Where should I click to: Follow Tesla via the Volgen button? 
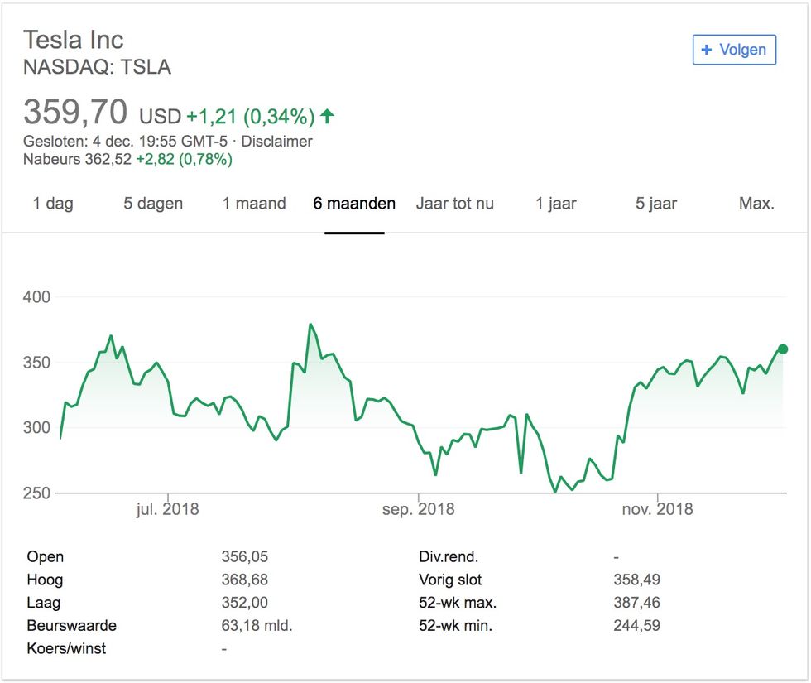[734, 50]
